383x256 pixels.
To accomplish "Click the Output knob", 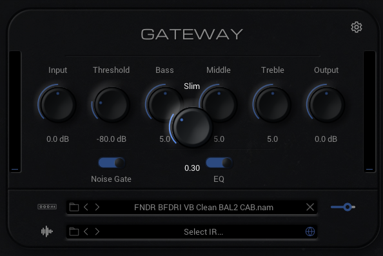I will pos(326,105).
